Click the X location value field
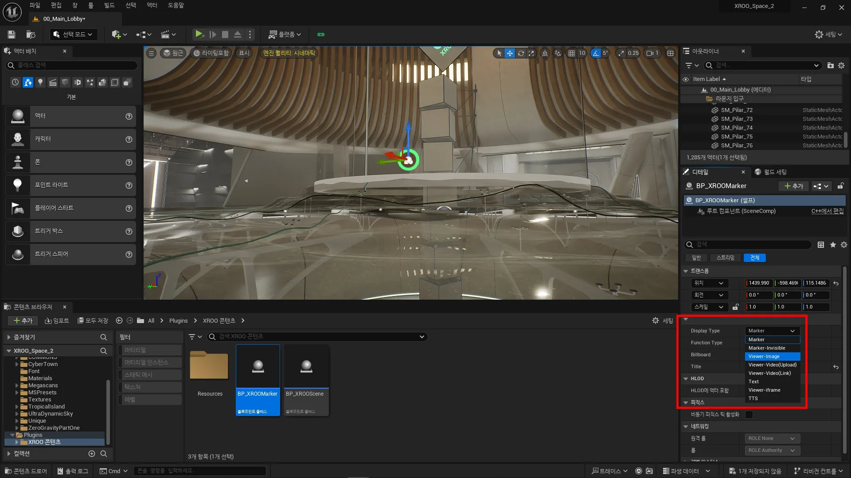Screen dimensions: 851x478 tap(759, 283)
